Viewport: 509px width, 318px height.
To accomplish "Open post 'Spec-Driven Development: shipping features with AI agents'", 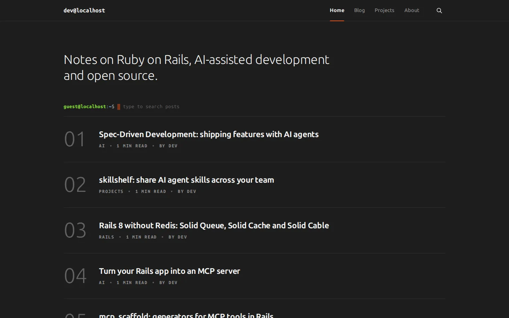I will click(209, 134).
